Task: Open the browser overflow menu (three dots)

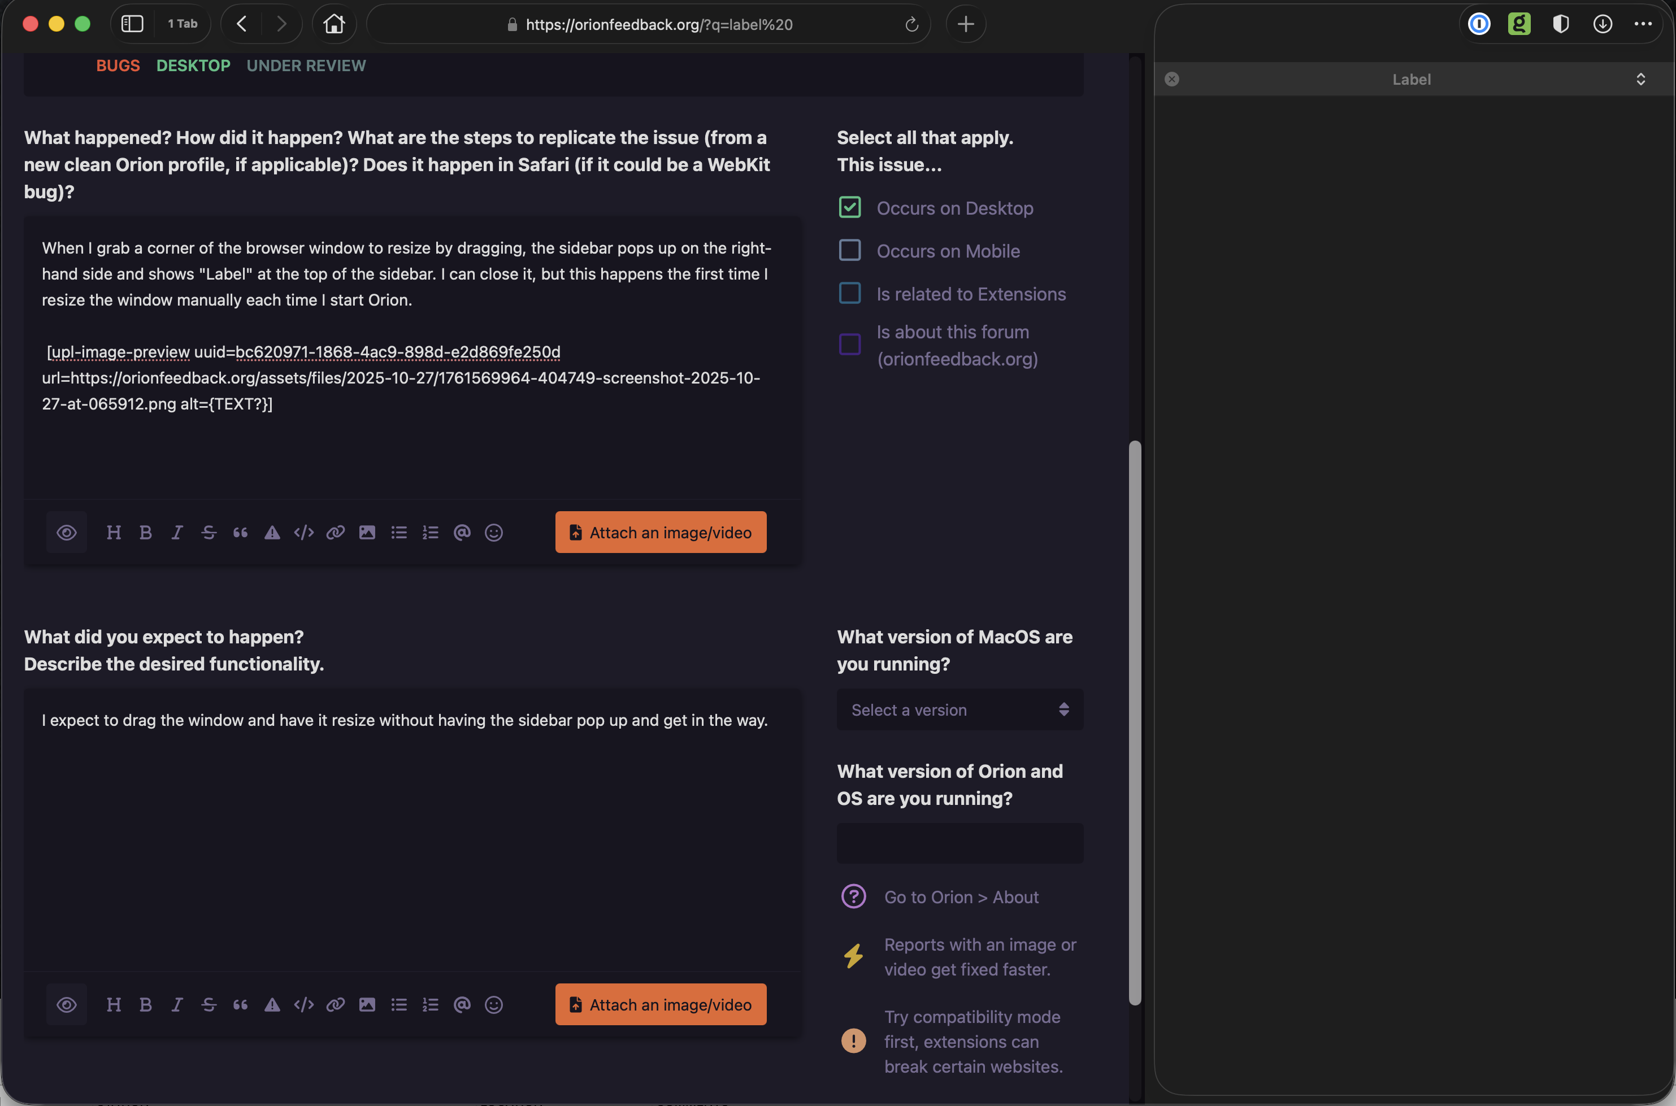Action: coord(1643,24)
